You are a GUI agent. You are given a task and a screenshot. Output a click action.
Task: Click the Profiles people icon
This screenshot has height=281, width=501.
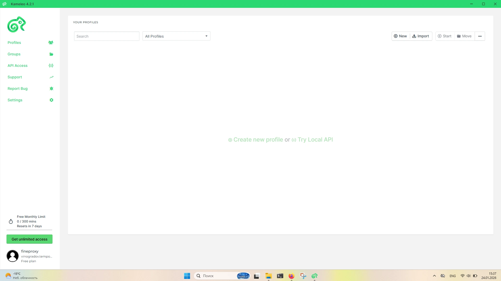pos(51,42)
